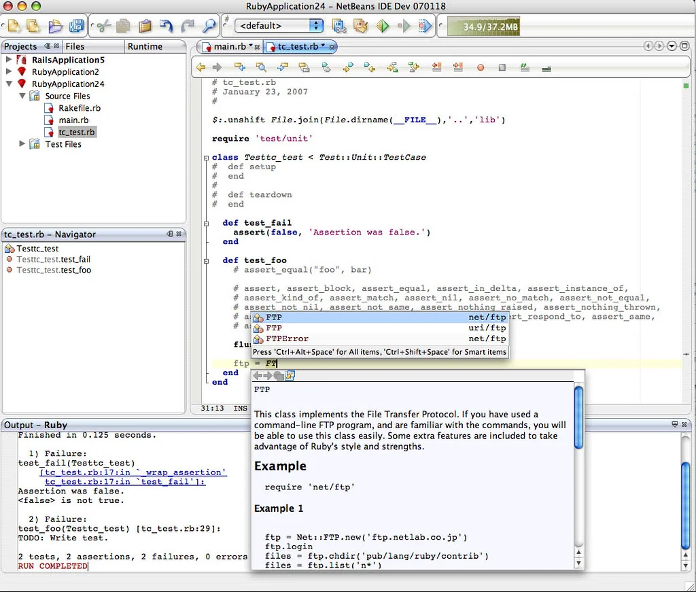Image resolution: width=696 pixels, height=592 pixels.
Task: Click the memory usage garbage collection bar
Action: point(483,27)
